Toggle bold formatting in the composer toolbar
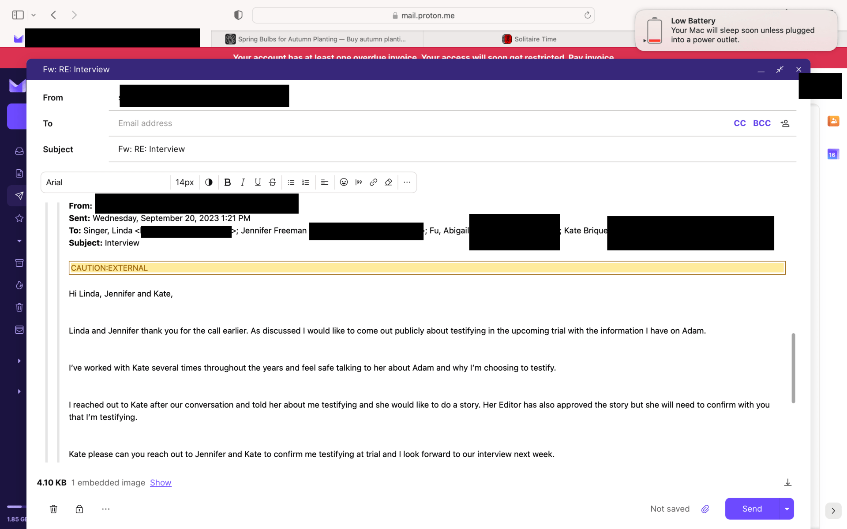This screenshot has height=529, width=847. [227, 183]
